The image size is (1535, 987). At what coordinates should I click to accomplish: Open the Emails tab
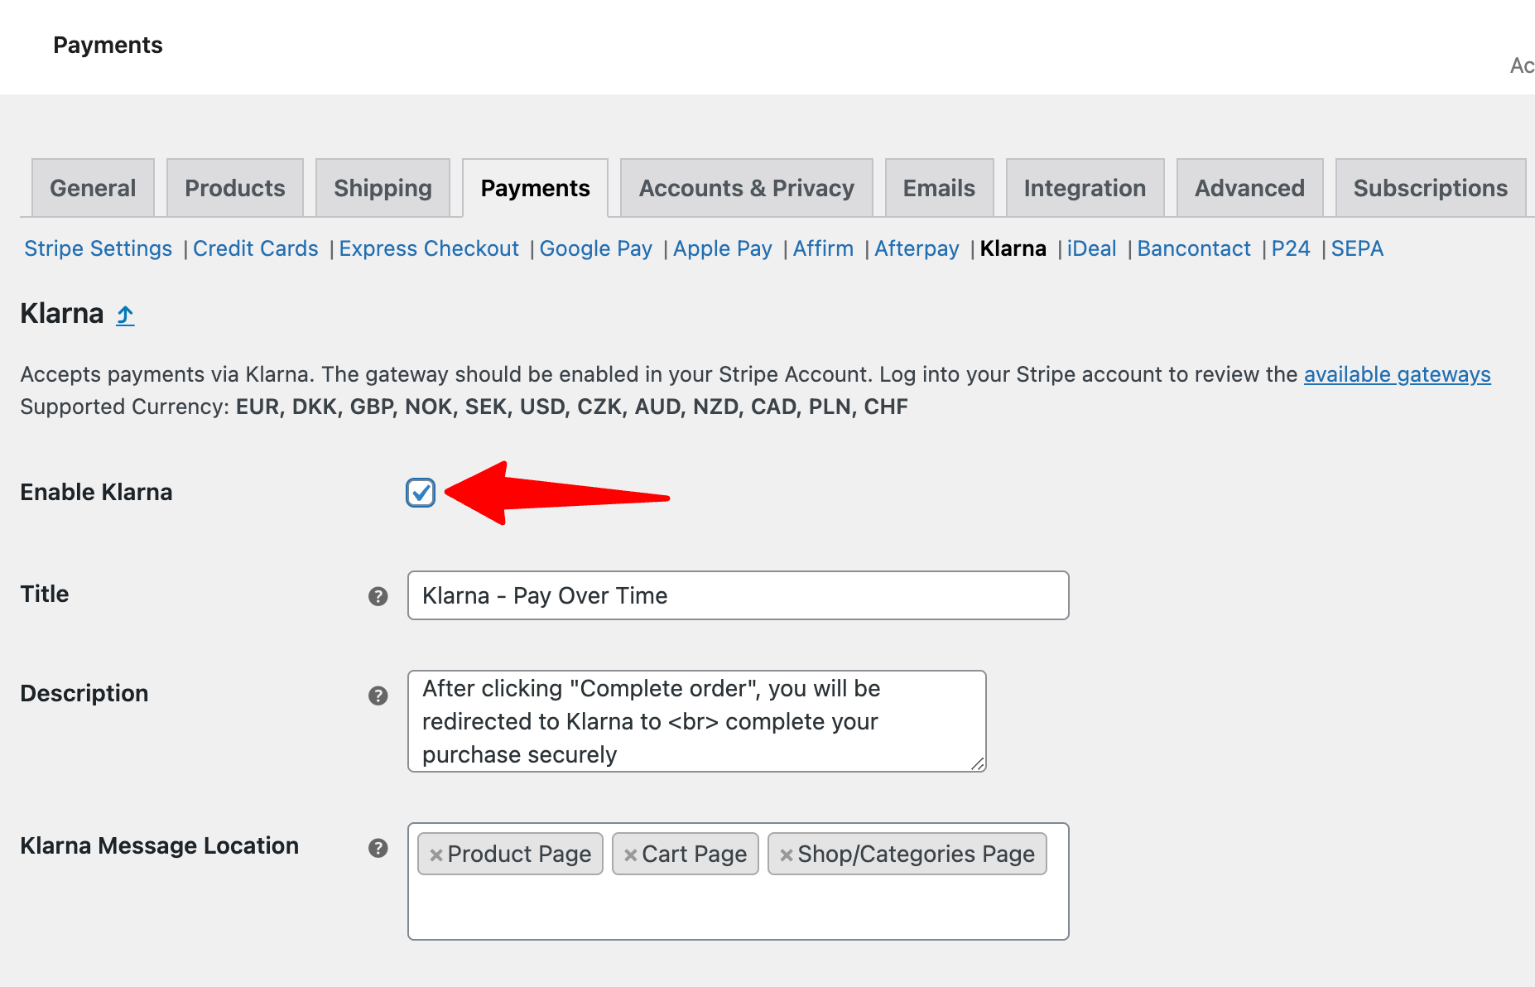click(939, 188)
